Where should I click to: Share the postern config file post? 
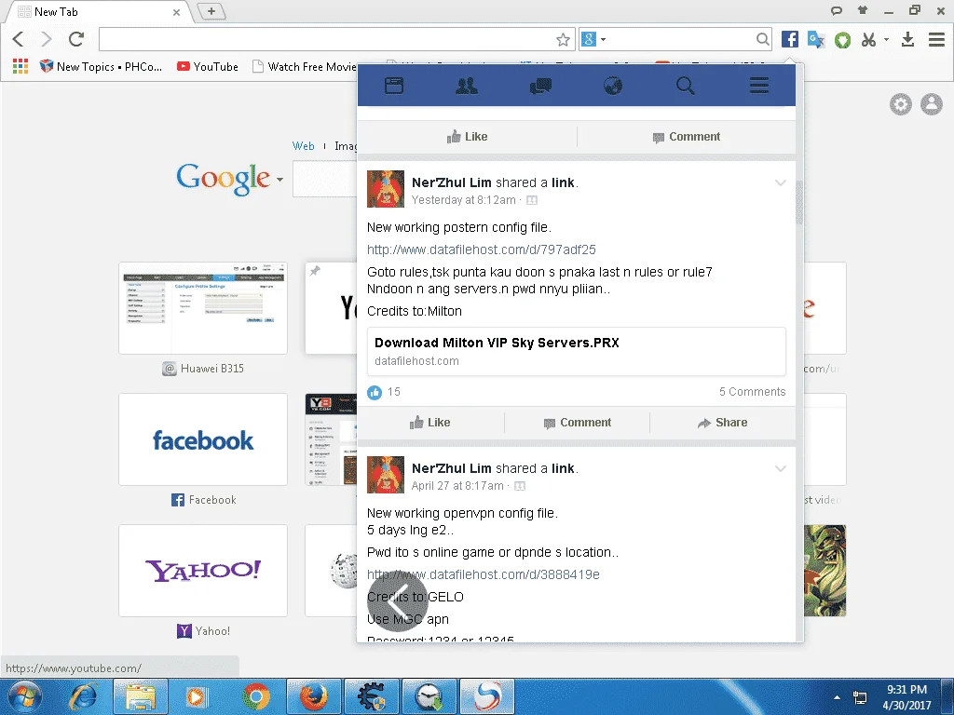[722, 423]
